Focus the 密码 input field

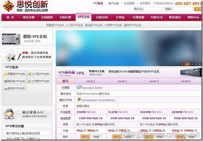coord(183,9)
